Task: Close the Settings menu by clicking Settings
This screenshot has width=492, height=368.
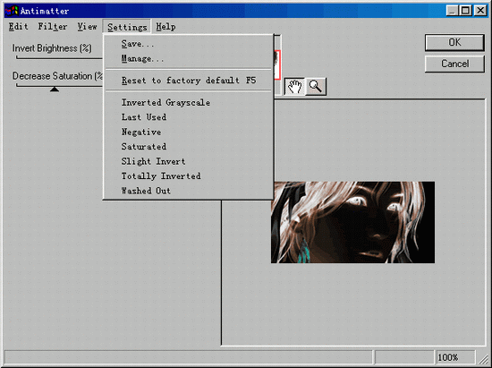Action: click(127, 27)
